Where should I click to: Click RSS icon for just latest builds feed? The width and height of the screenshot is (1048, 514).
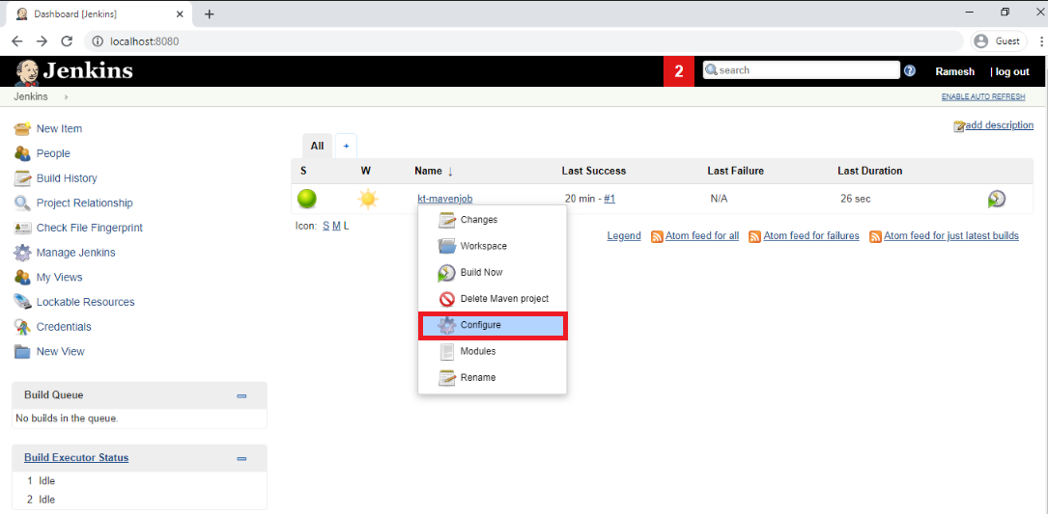pyautogui.click(x=875, y=236)
